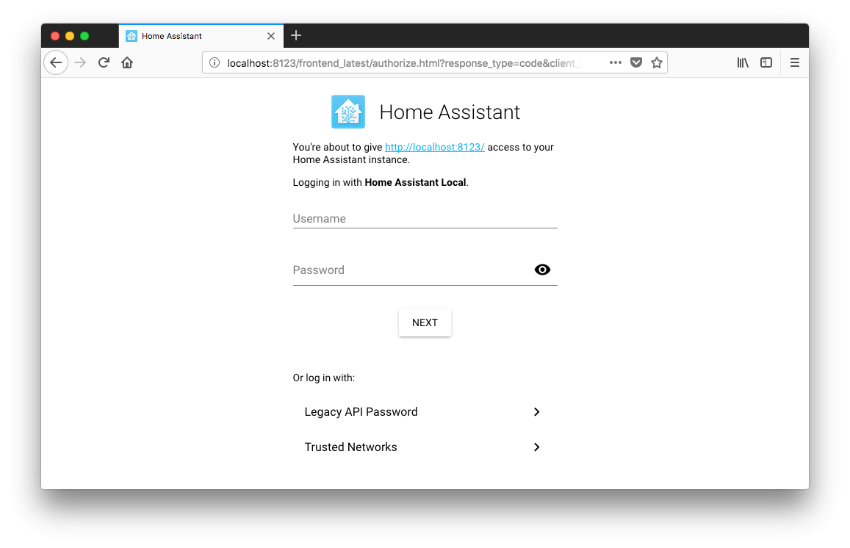Open page actions three-dots menu

(x=615, y=63)
